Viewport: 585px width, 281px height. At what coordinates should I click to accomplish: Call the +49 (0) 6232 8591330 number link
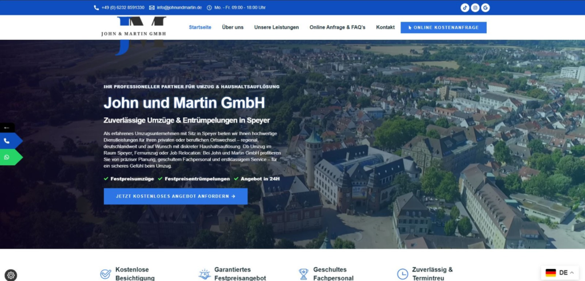click(x=122, y=7)
